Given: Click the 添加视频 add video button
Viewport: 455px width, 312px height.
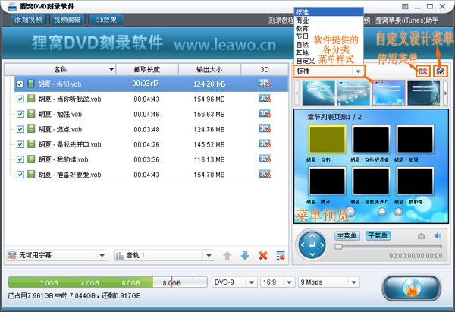Looking at the screenshot, I should (x=28, y=20).
